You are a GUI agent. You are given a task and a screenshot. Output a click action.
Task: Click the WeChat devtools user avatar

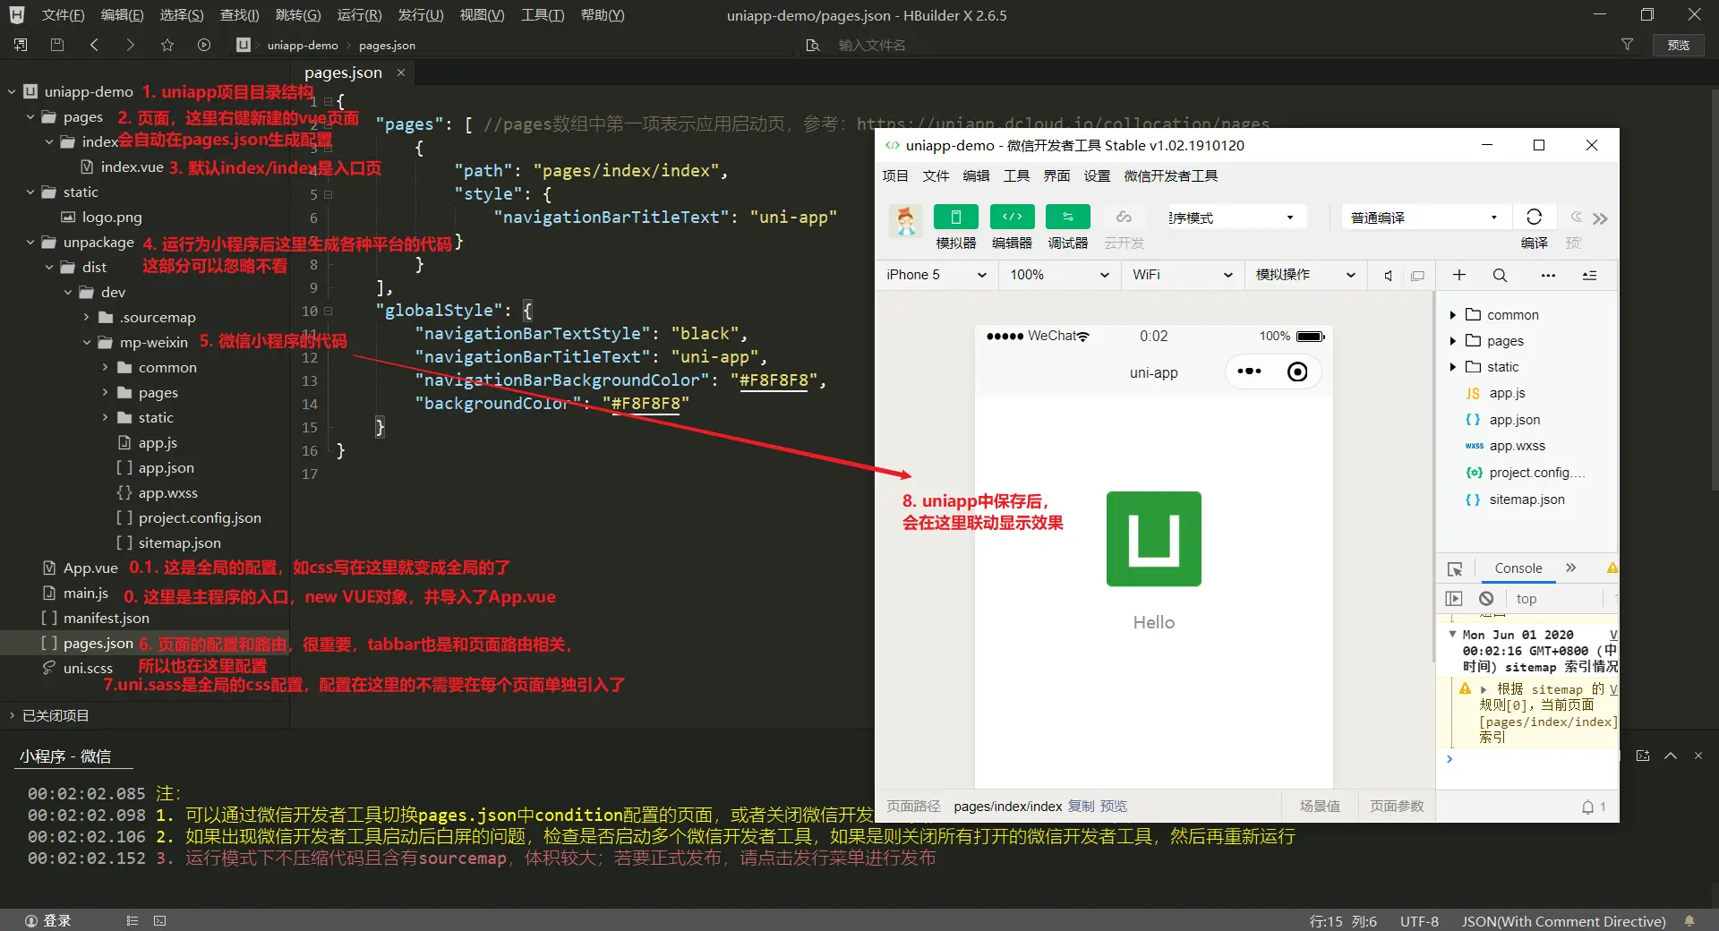(x=905, y=219)
